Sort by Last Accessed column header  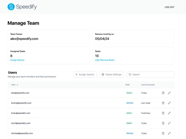click(148, 85)
